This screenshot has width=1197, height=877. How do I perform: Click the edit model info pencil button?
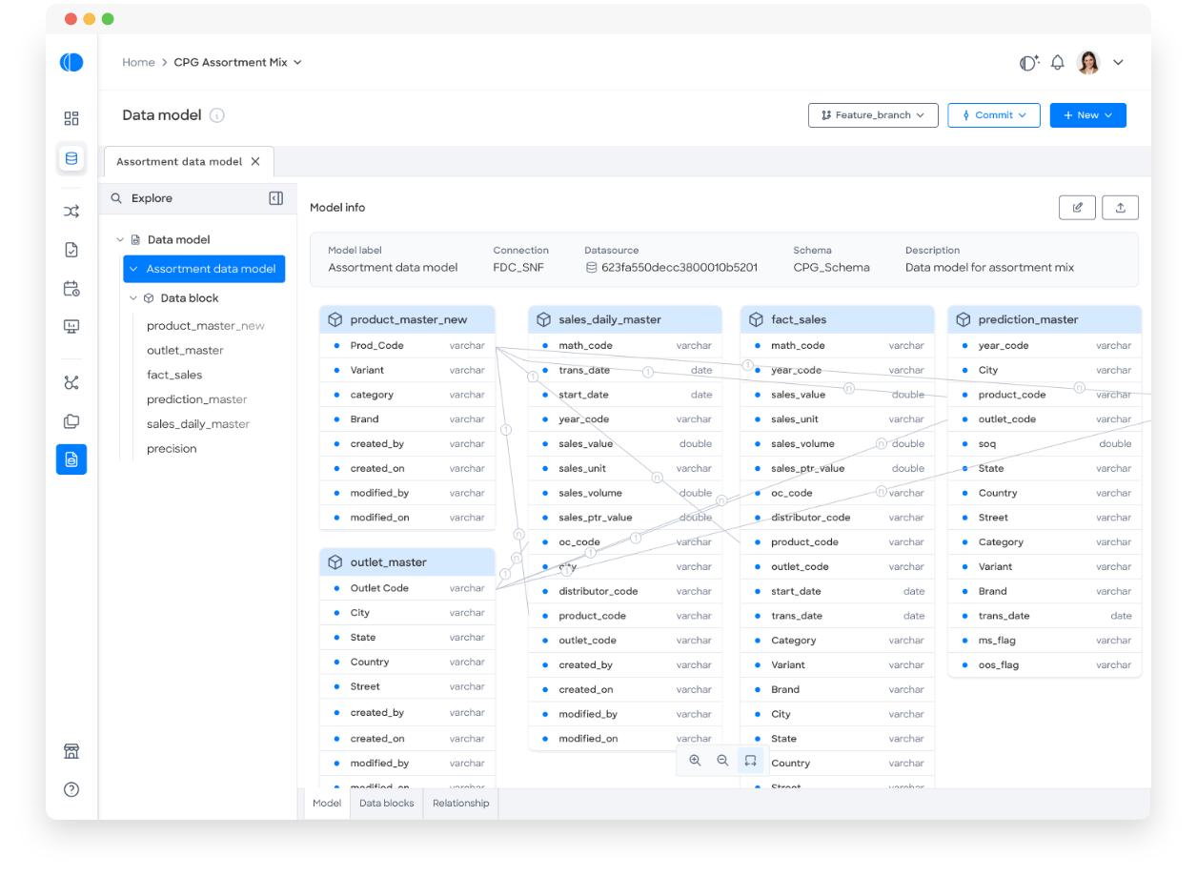tap(1078, 208)
